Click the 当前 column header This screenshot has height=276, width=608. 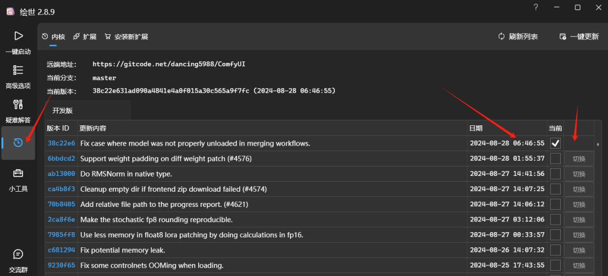555,128
